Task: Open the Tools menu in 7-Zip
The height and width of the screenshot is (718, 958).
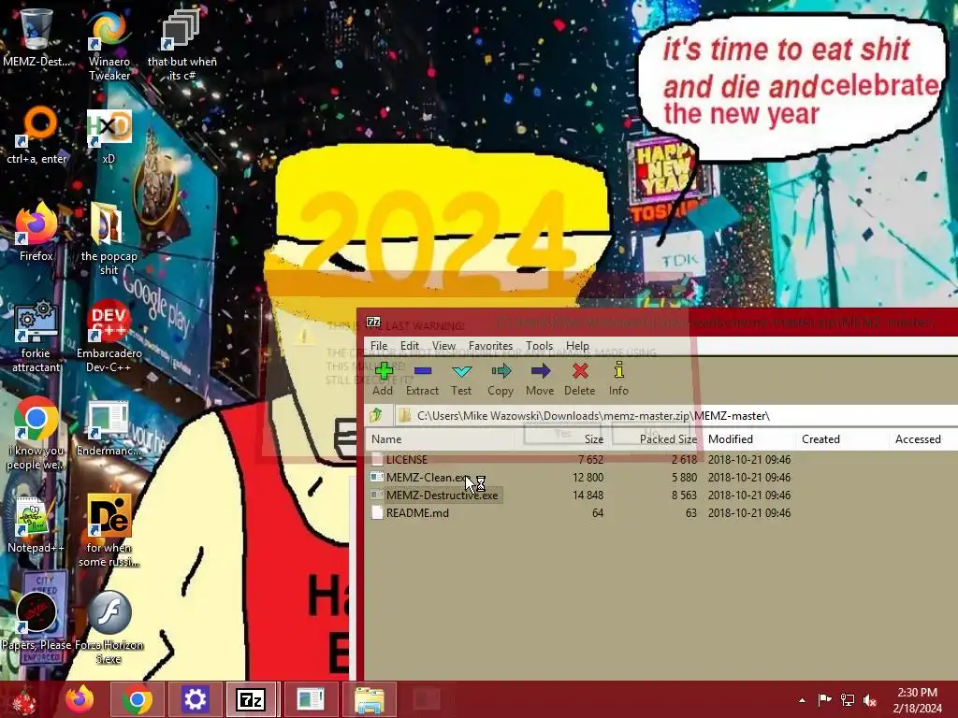Action: click(x=540, y=346)
